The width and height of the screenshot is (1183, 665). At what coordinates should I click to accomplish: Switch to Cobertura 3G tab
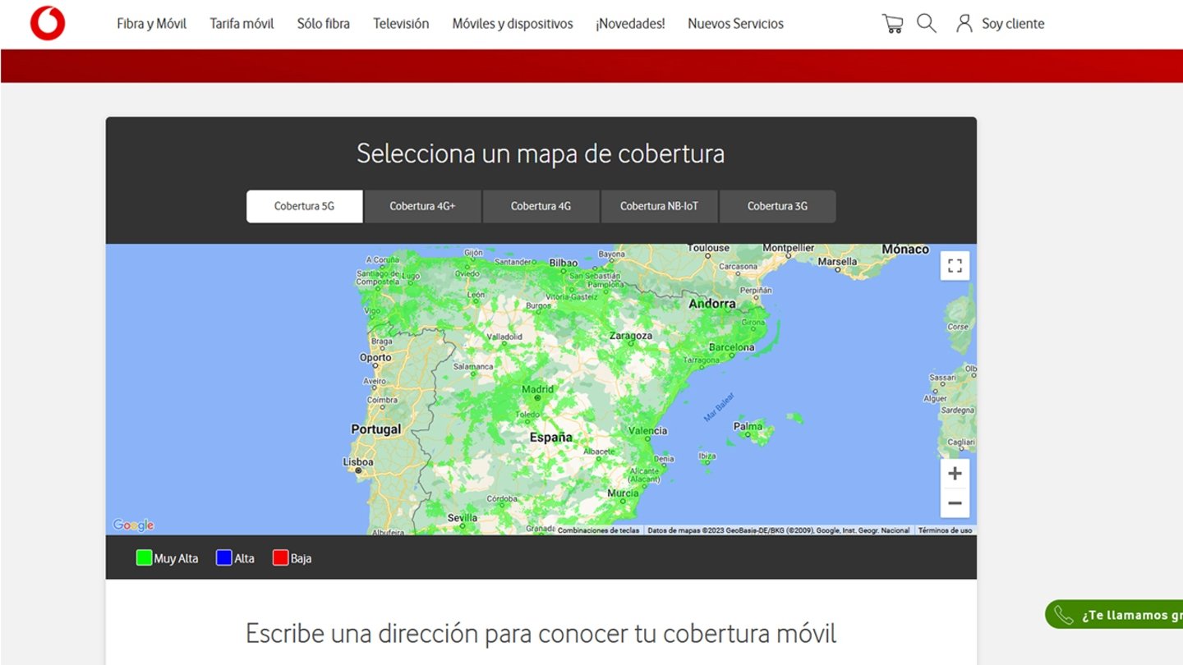click(777, 206)
